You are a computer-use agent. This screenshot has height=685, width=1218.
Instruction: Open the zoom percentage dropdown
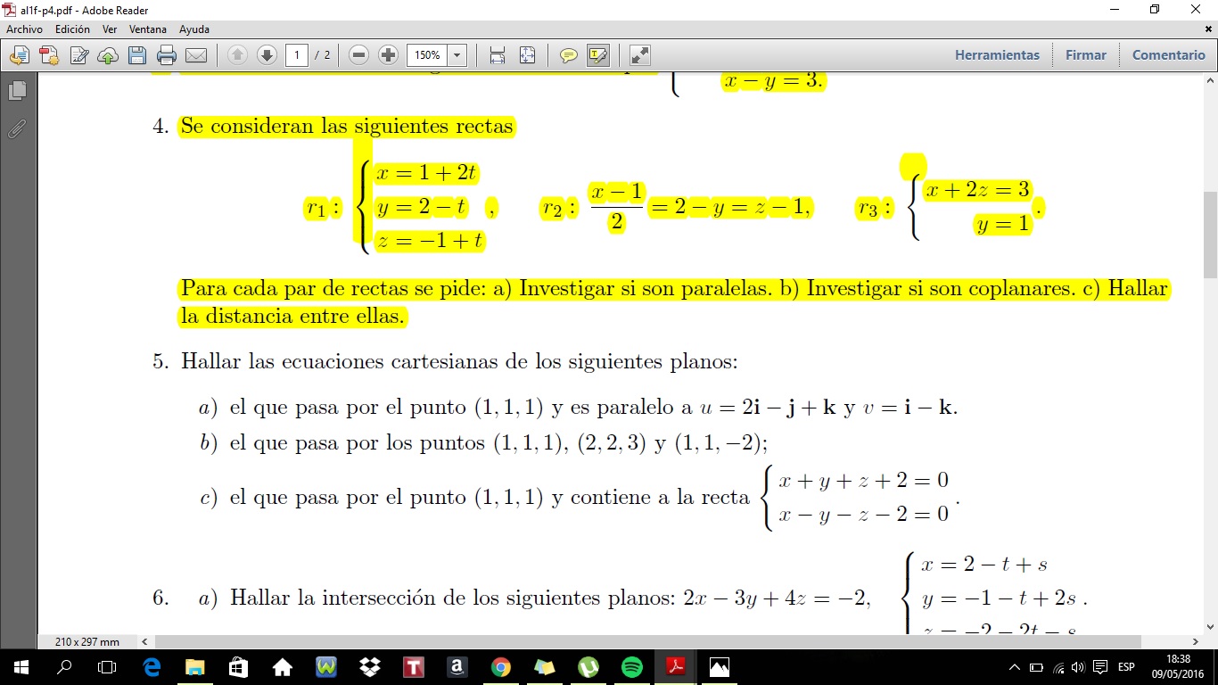pos(457,55)
